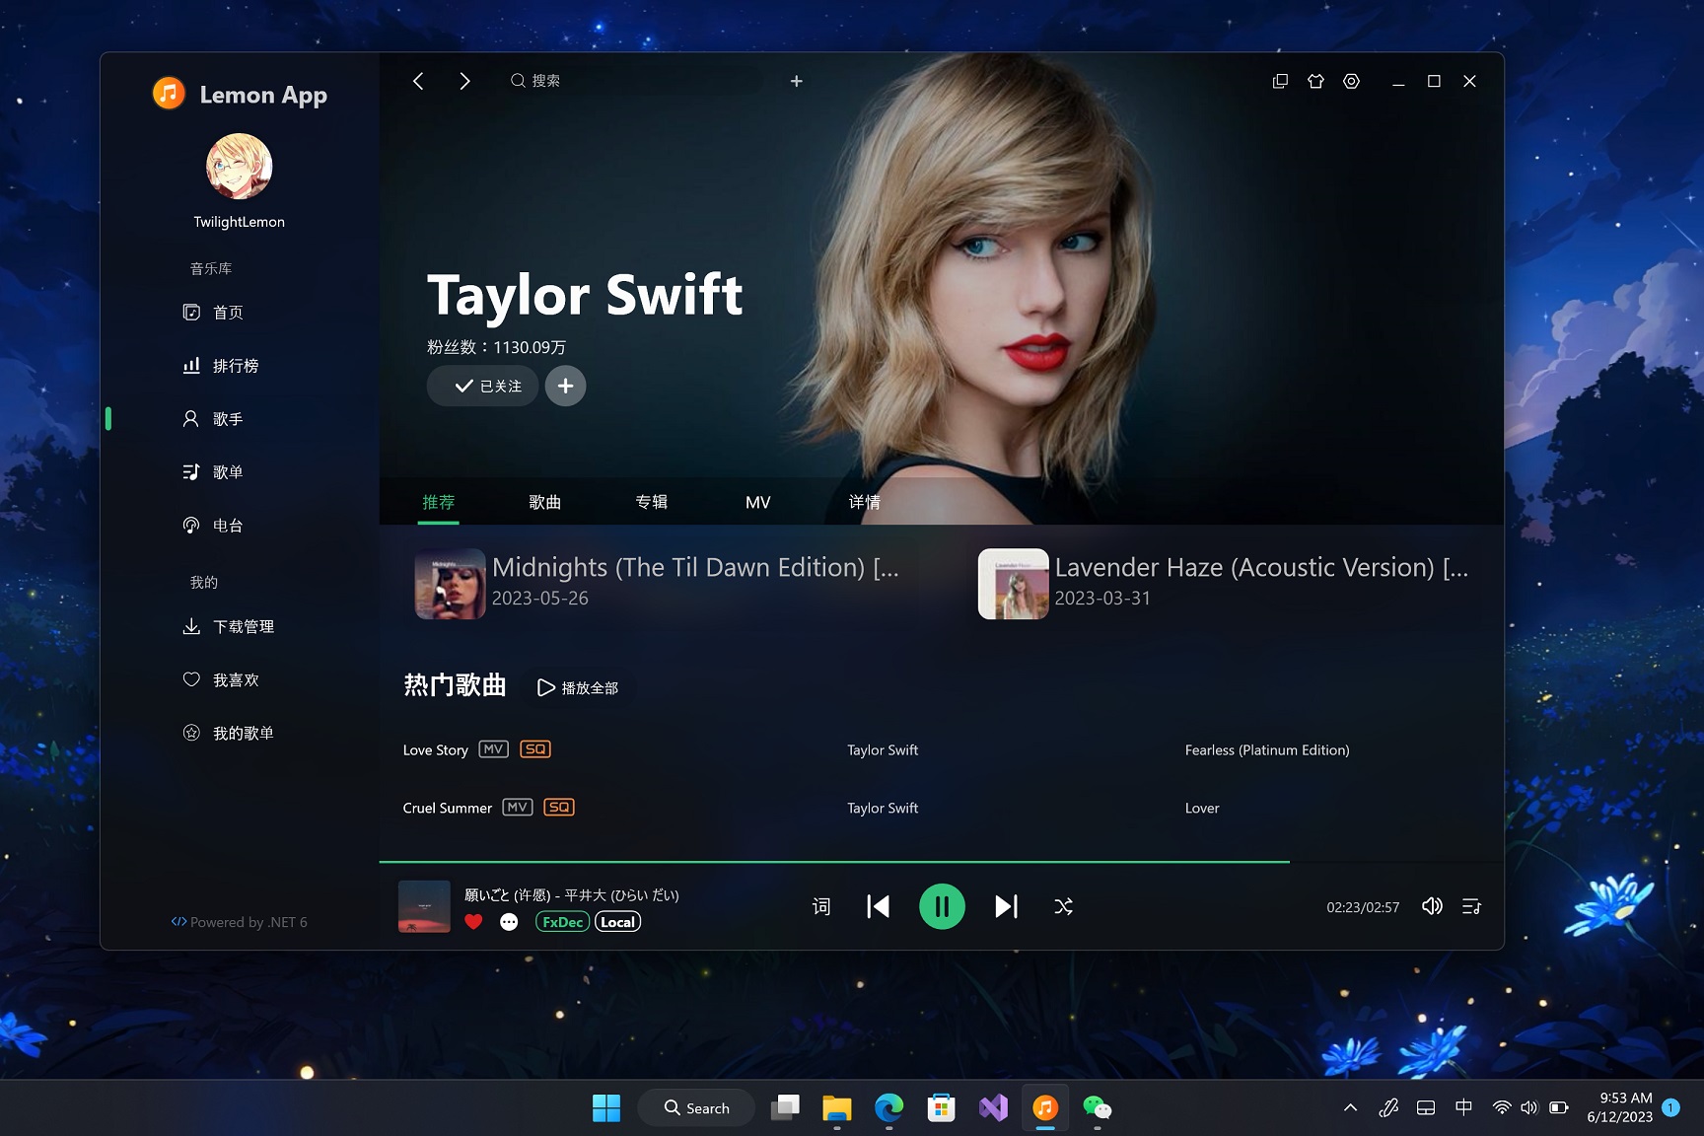Click now-playing album art thumbnail

(424, 906)
